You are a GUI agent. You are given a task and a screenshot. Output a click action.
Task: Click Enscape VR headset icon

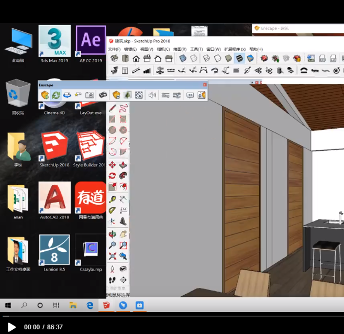pos(103,95)
